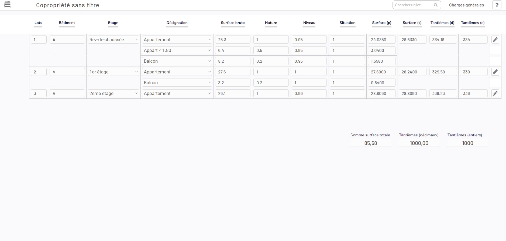Open the 1er étage floor dropdown
The height and width of the screenshot is (241, 506).
[x=113, y=72]
